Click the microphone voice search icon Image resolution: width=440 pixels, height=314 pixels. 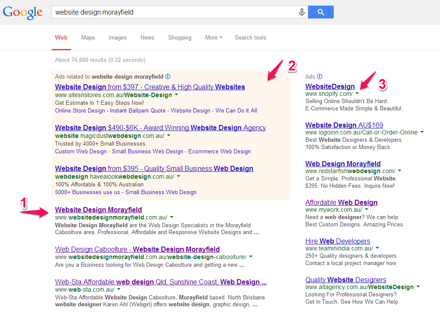click(x=302, y=12)
